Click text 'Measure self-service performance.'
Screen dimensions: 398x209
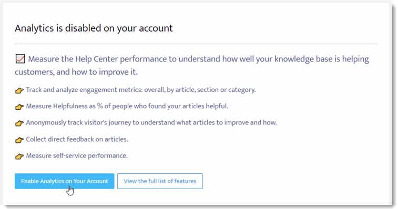(77, 156)
